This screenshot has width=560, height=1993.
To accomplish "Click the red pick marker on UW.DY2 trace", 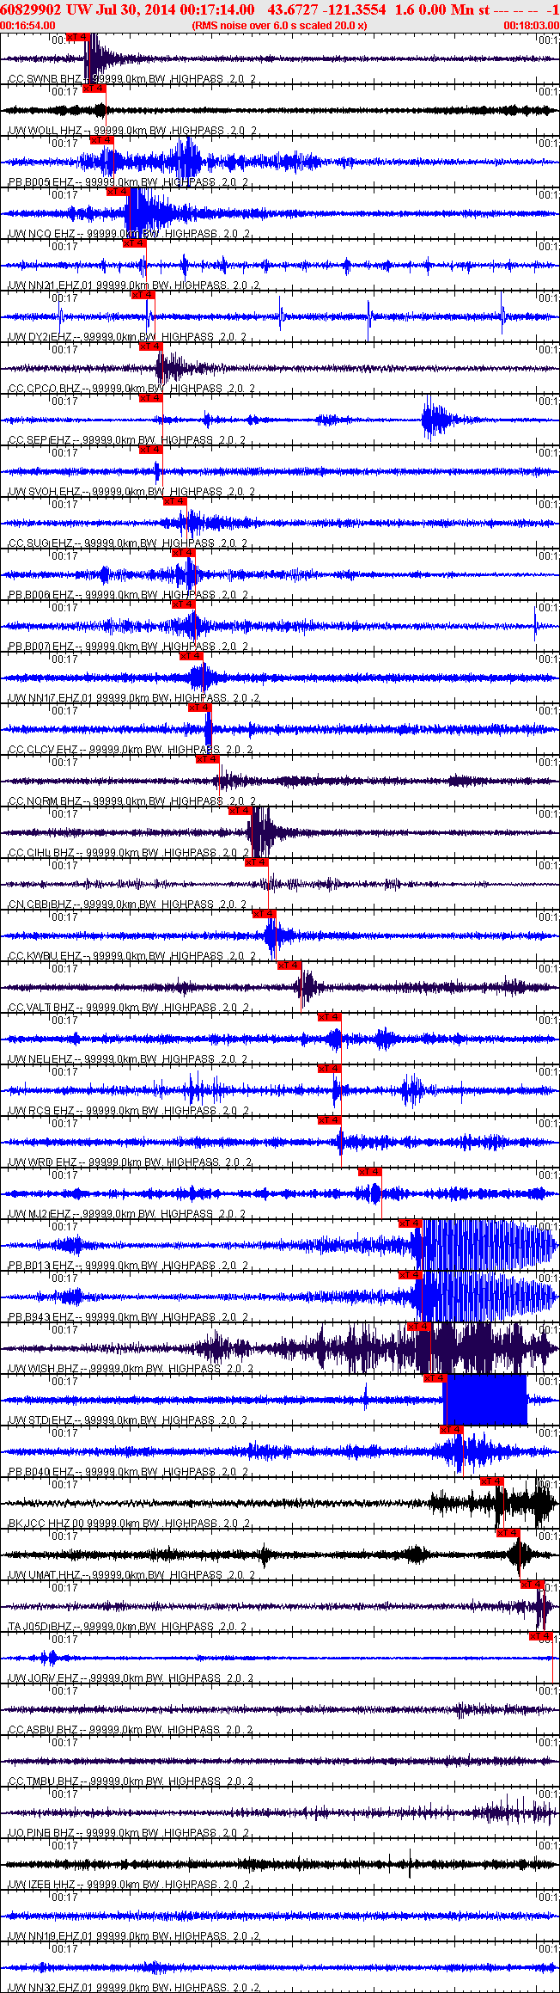I will (143, 295).
